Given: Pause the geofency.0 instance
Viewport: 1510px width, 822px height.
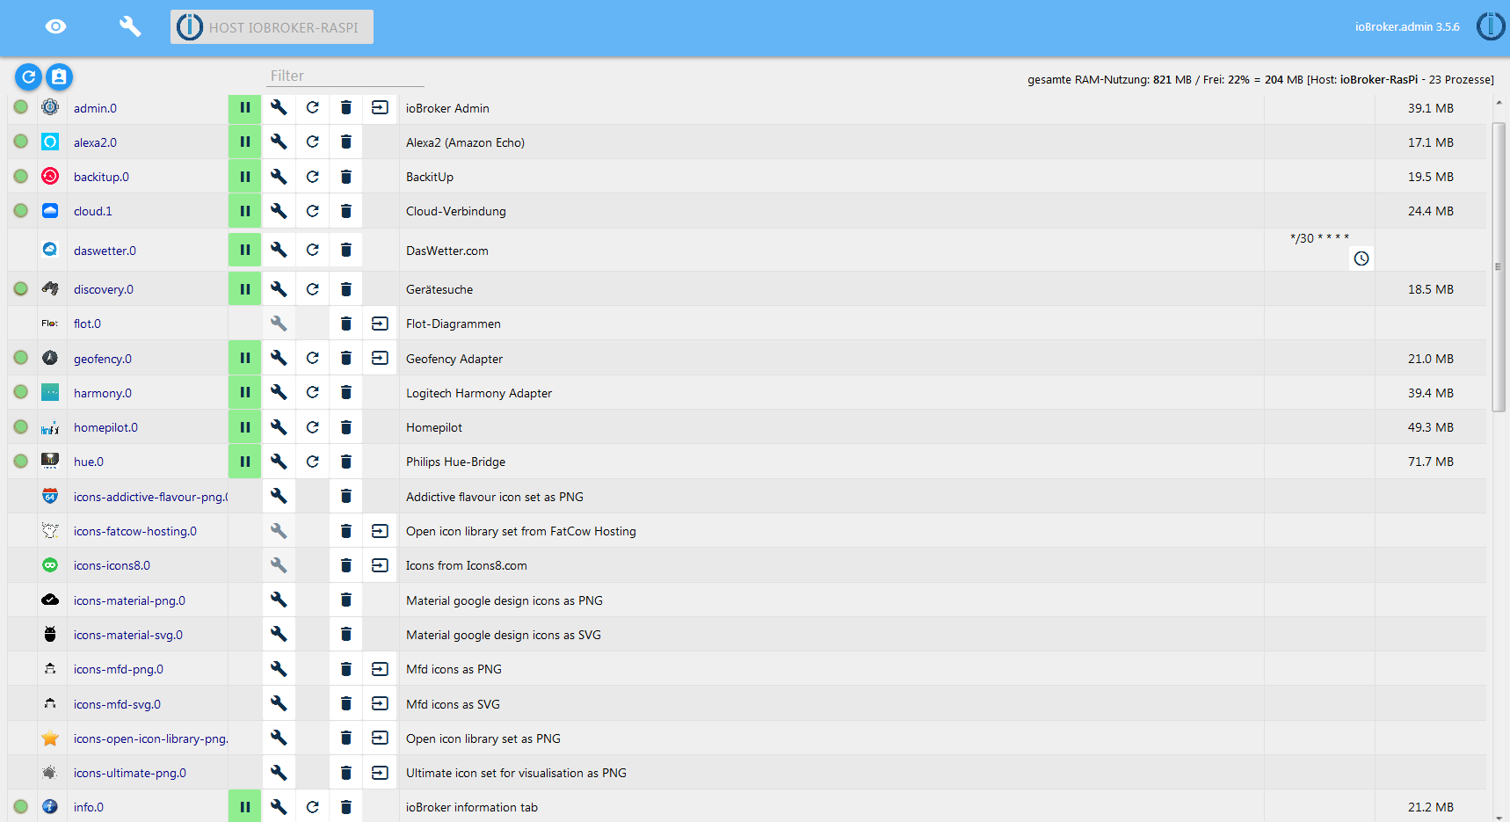Looking at the screenshot, I should point(245,359).
